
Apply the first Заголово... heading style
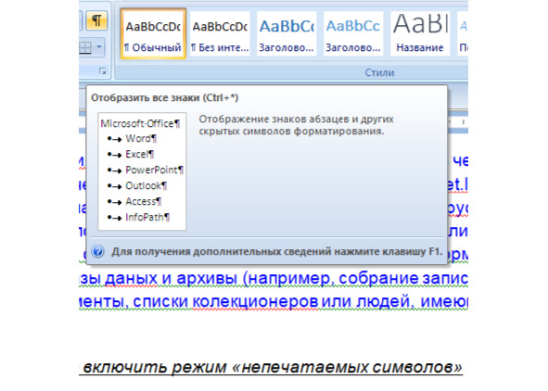point(287,34)
